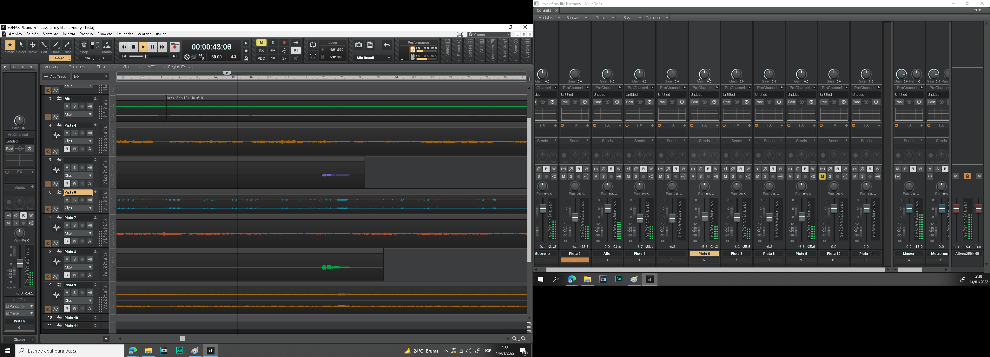Screen dimensions: 990x357
Task: Open the Archivo menu
Action: [15, 34]
